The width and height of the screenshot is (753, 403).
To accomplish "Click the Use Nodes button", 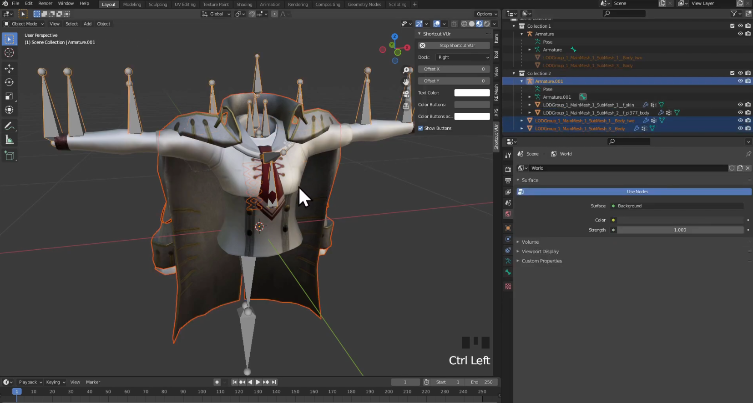I will point(634,191).
